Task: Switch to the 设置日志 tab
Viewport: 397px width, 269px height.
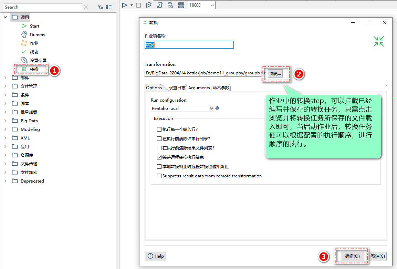Action: click(177, 87)
